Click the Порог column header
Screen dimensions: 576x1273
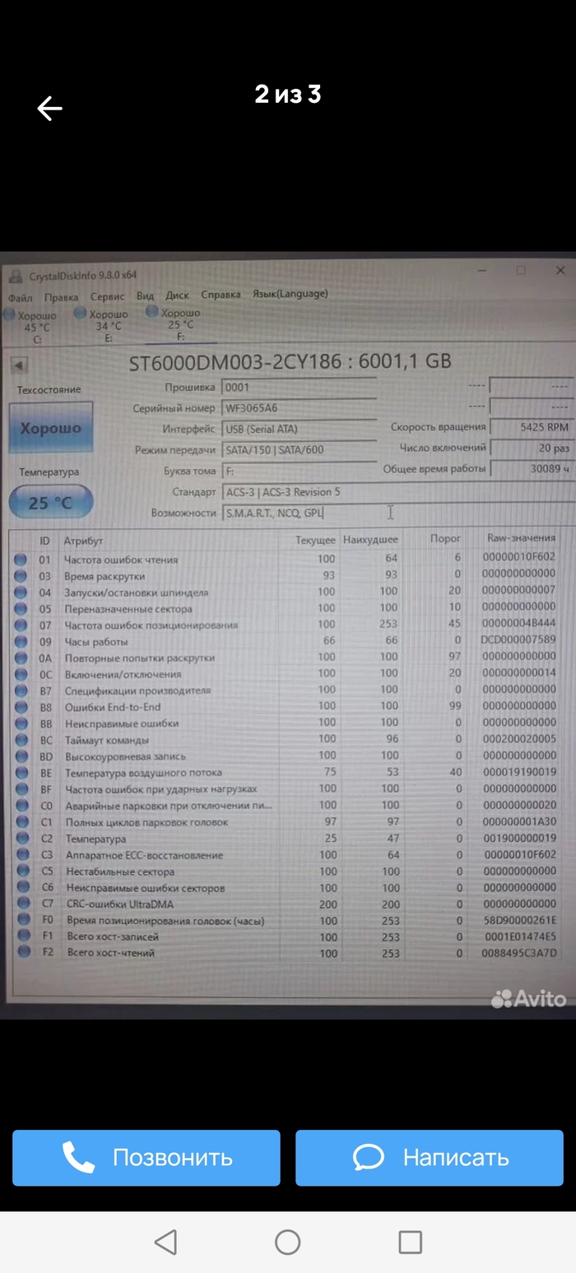(445, 538)
